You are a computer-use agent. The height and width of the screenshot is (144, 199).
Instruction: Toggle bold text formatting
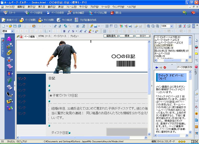click(x=64, y=31)
